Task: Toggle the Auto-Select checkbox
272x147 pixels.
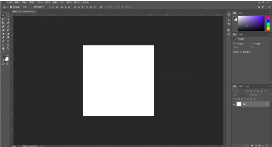Action: [x=11, y=7]
